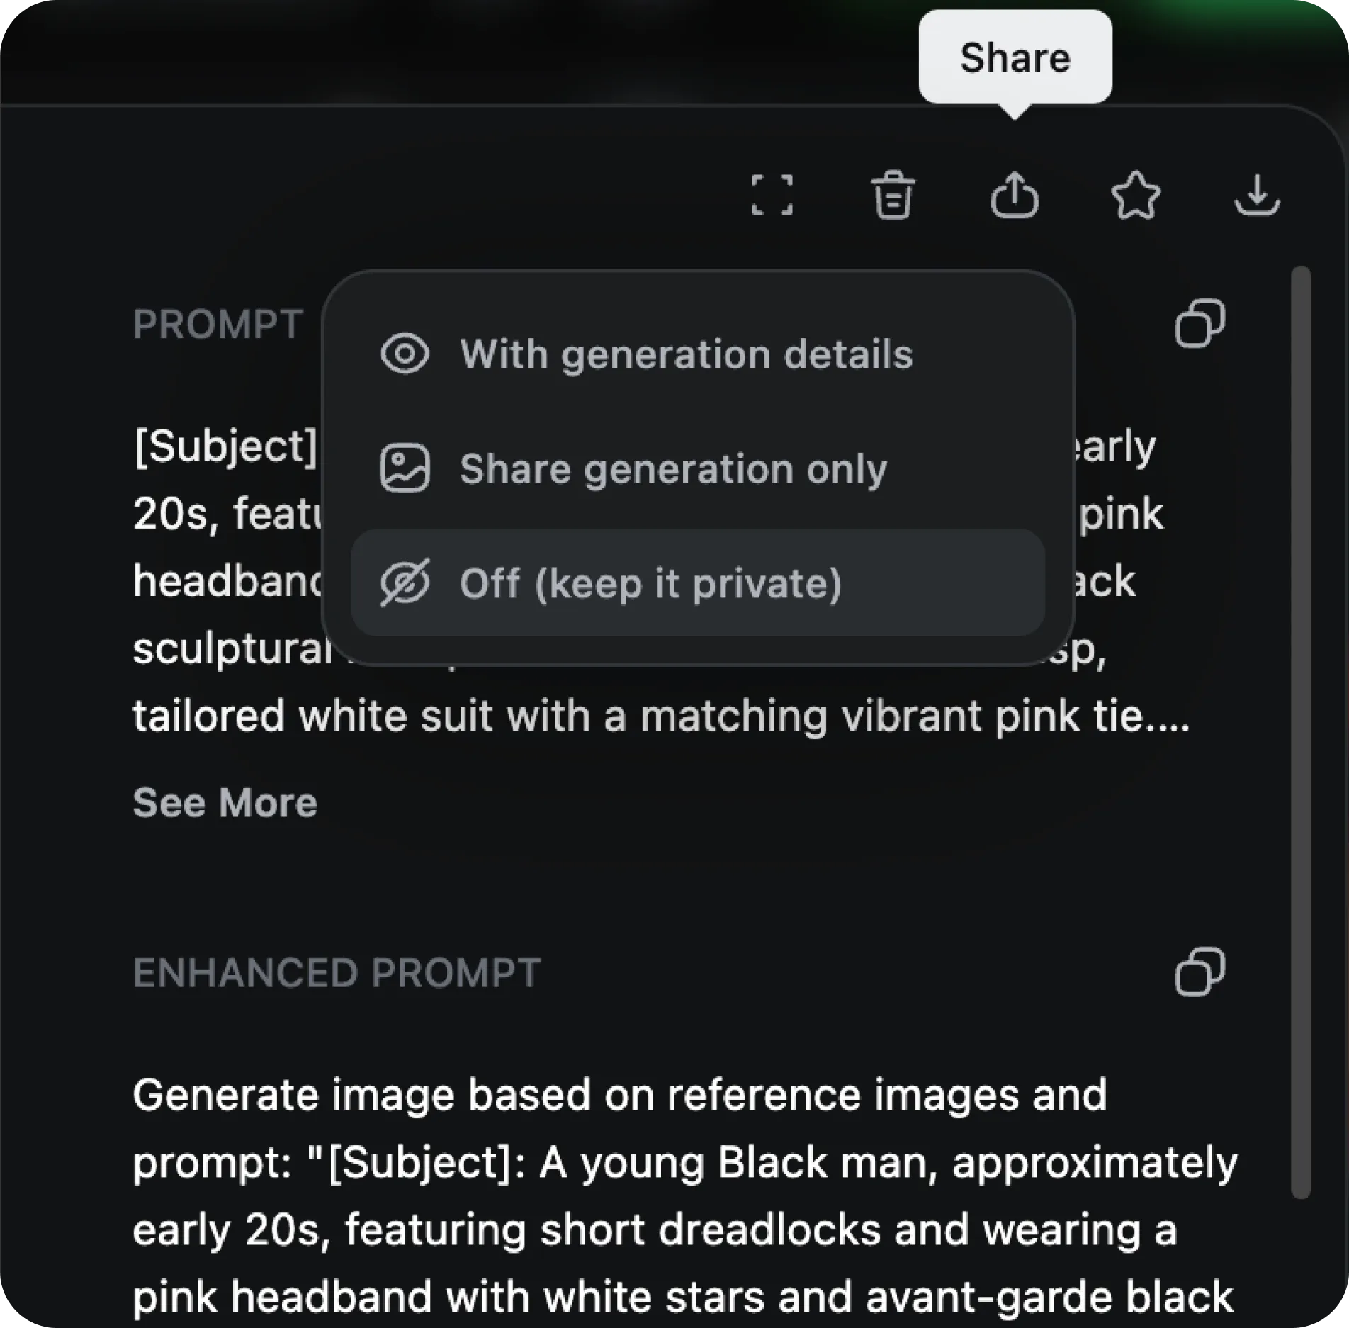Copy the ENHANCED PROMPT with copy icon

point(1200,972)
